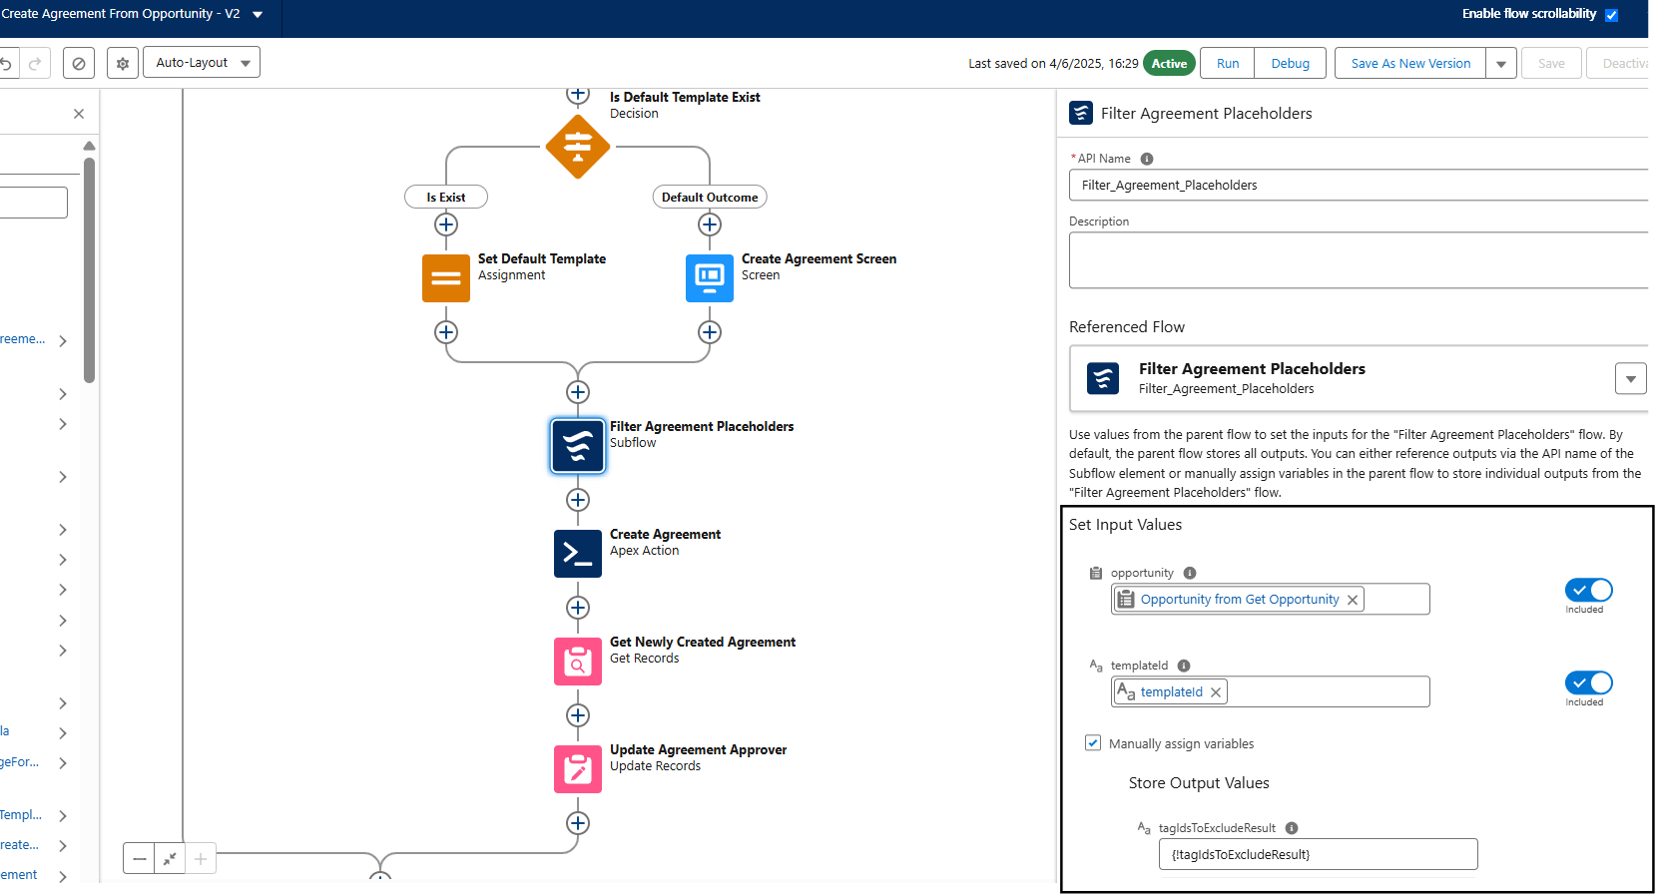Select the Create Agreement Apex Action icon
The width and height of the screenshot is (1655, 894).
[578, 554]
